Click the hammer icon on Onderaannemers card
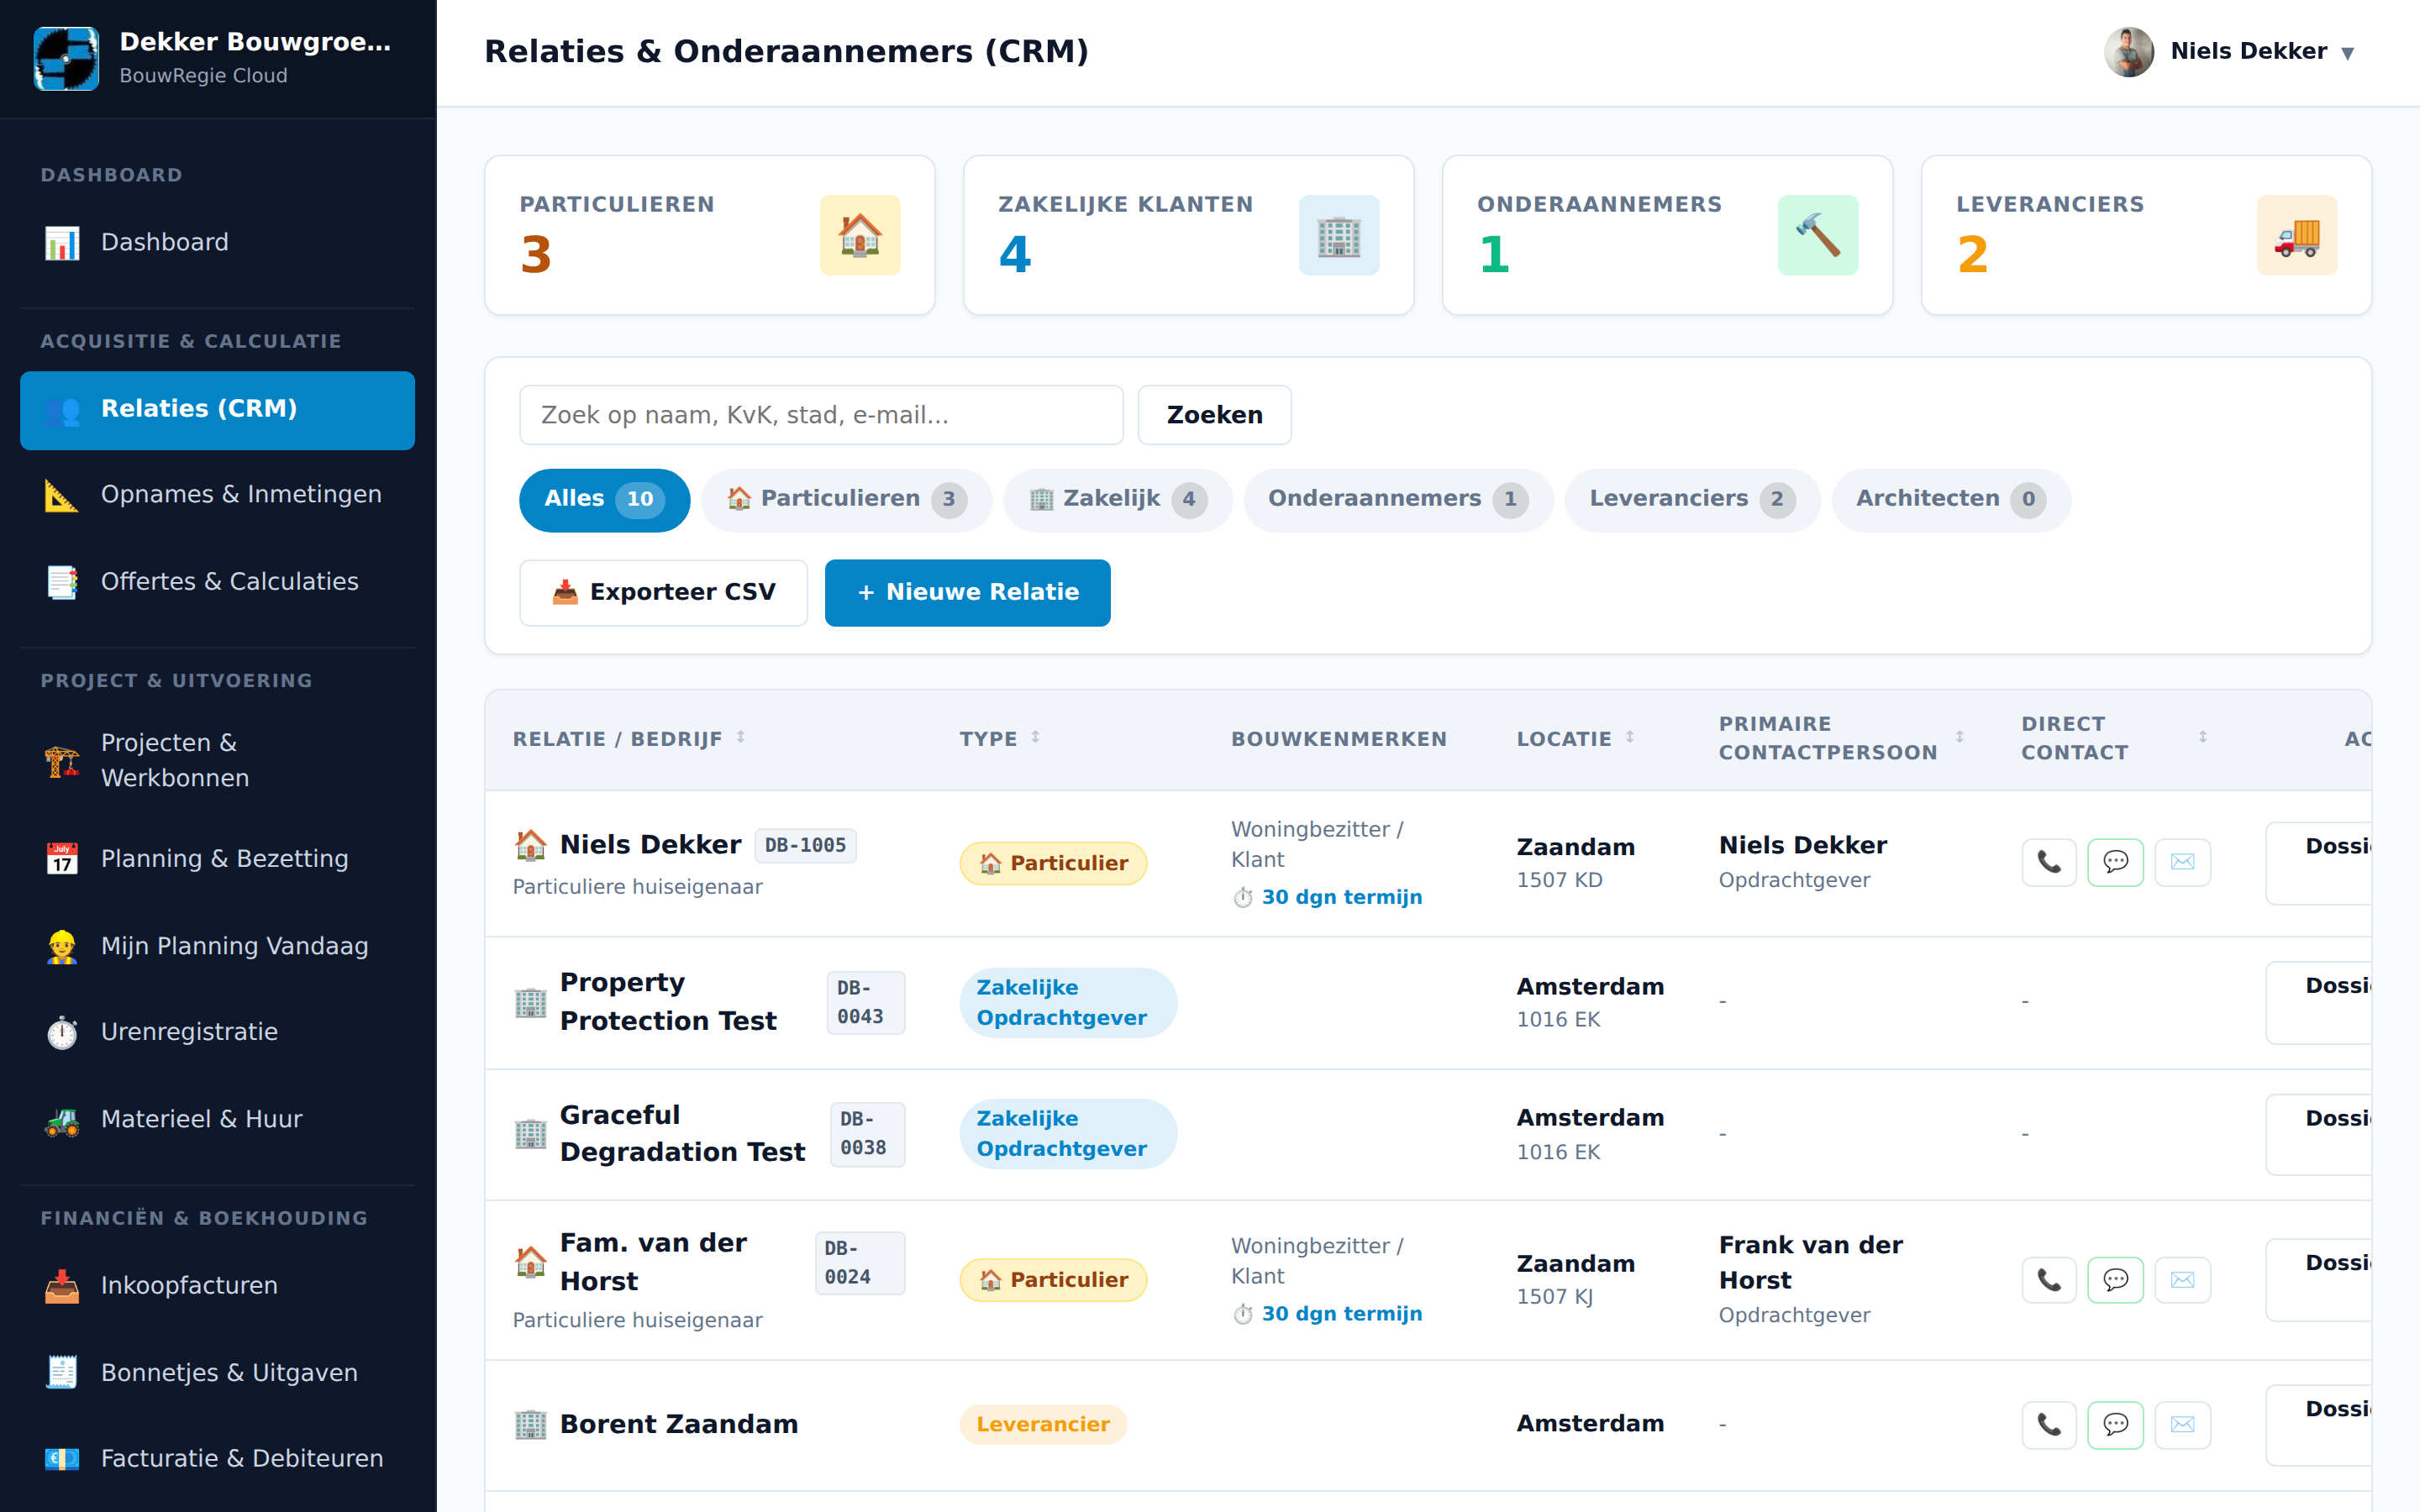2420x1512 pixels. (1817, 235)
